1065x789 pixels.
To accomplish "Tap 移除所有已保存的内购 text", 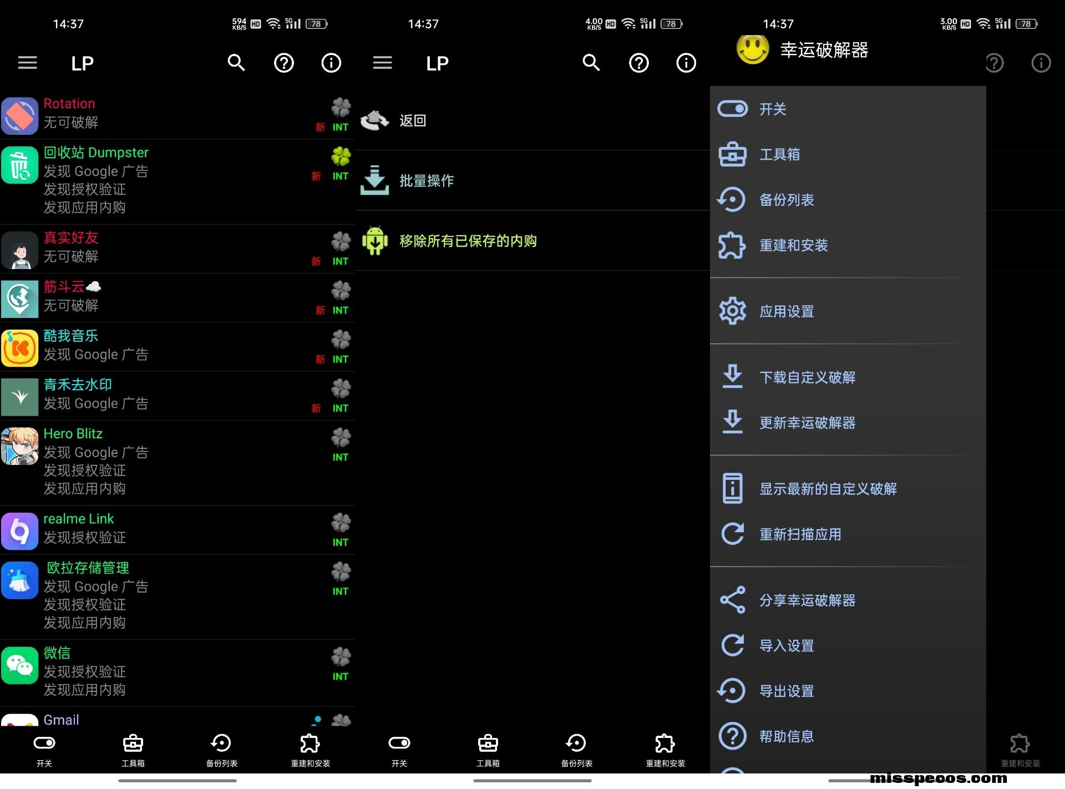I will pyautogui.click(x=468, y=241).
